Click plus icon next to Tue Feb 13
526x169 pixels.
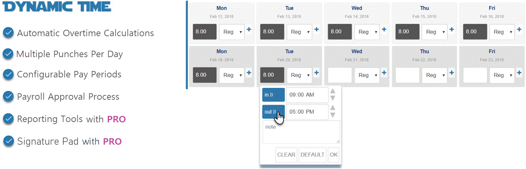point(317,30)
